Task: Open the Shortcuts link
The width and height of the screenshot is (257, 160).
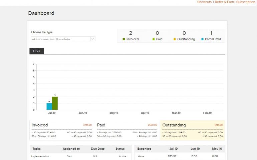Action: [x=204, y=2]
